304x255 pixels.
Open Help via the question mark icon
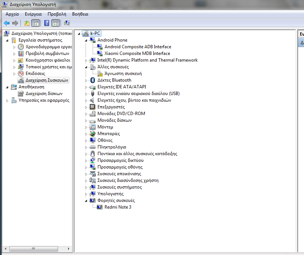[47, 23]
